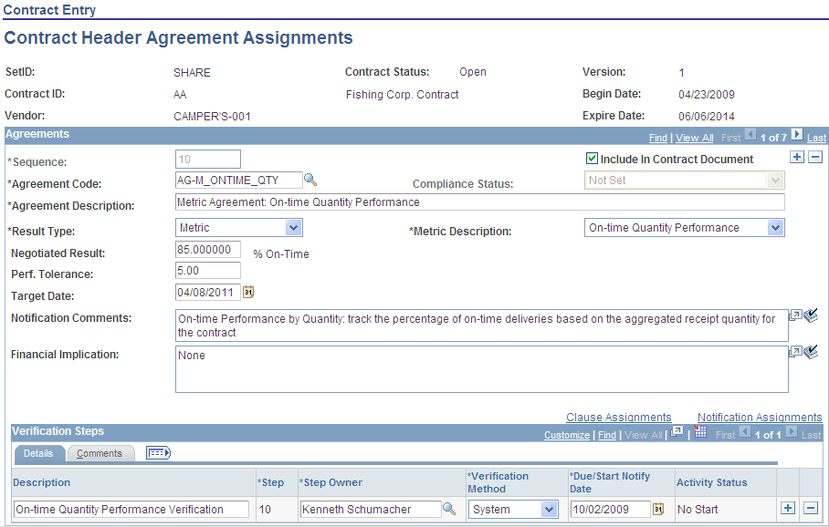Add a new agreement row
Image resolution: width=829 pixels, height=527 pixels.
[796, 156]
